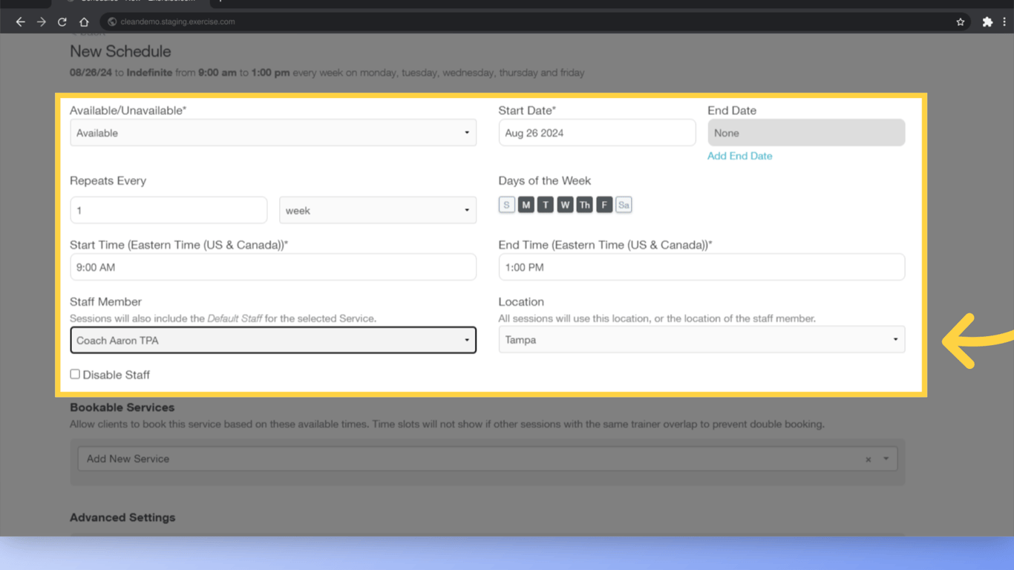Open the Coach Aaron TPA staff selector
Screen dimensions: 1014x570
[273, 340]
